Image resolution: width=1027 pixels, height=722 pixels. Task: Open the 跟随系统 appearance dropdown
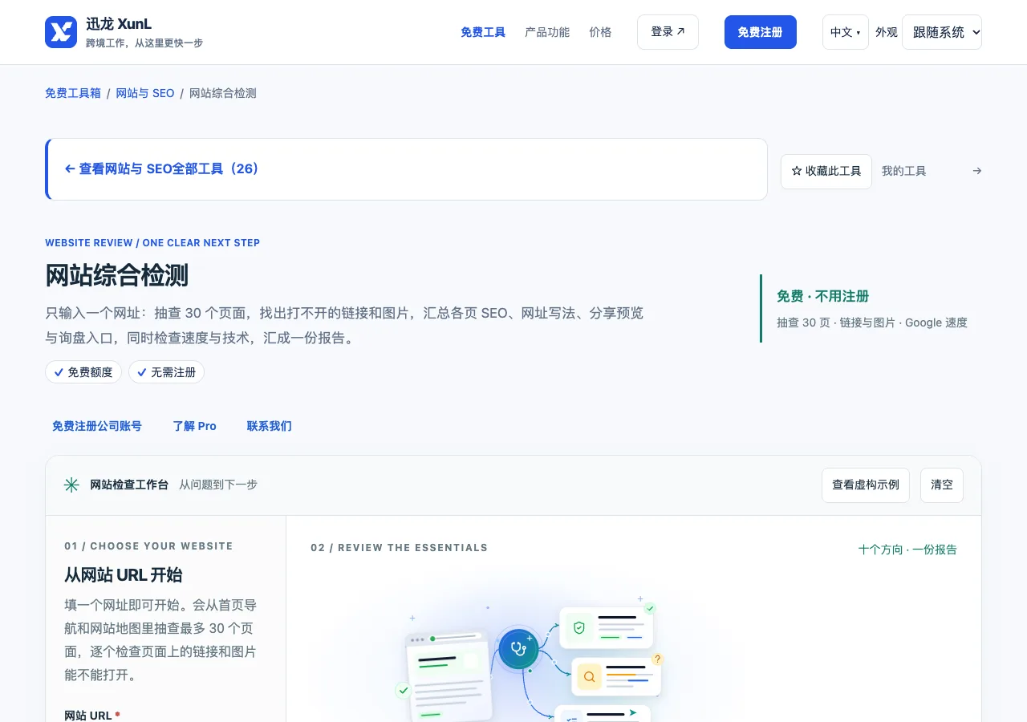[941, 32]
